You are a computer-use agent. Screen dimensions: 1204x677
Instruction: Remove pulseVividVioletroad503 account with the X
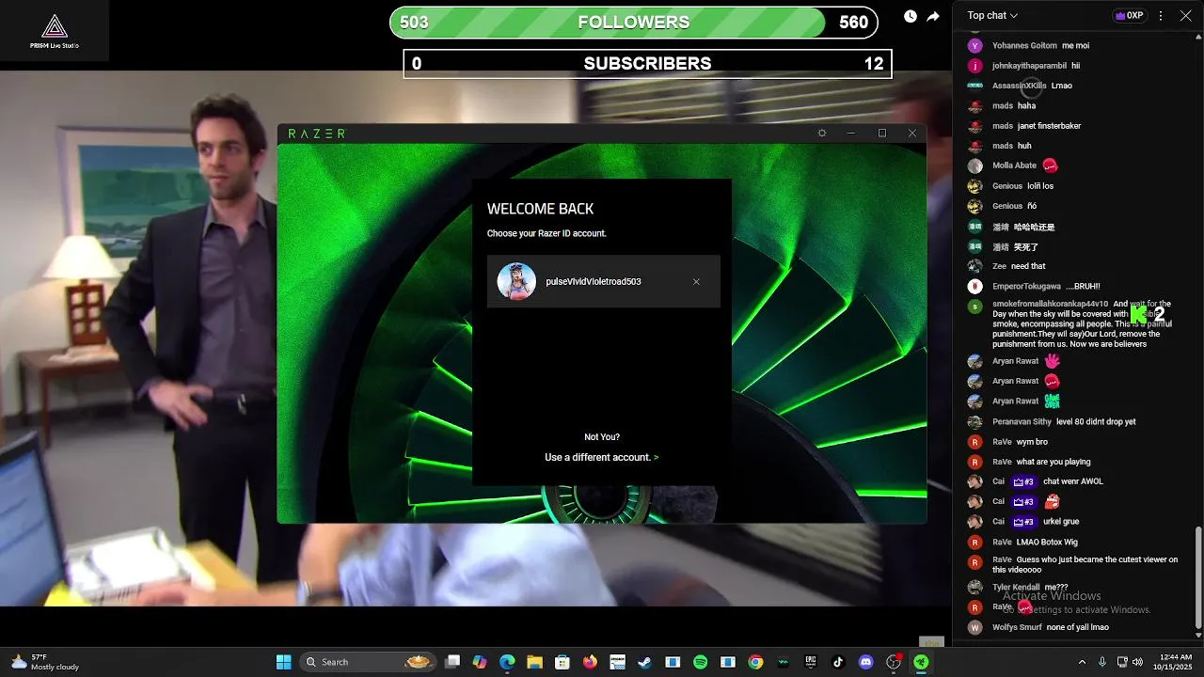click(x=696, y=282)
